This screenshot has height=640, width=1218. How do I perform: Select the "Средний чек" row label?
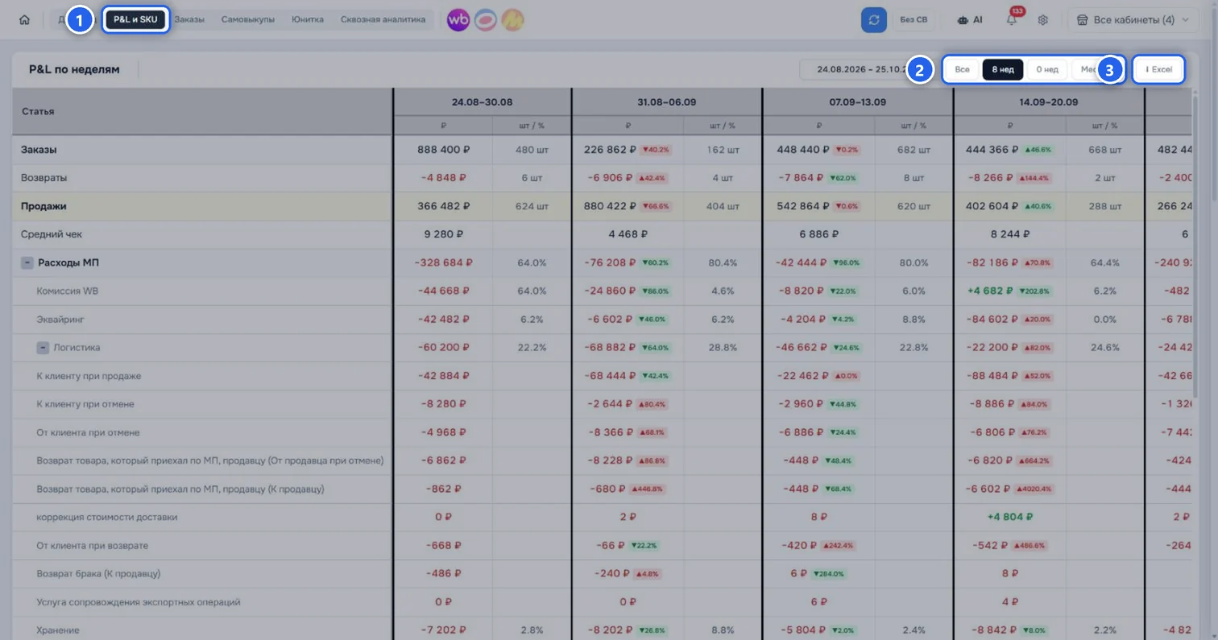click(52, 234)
